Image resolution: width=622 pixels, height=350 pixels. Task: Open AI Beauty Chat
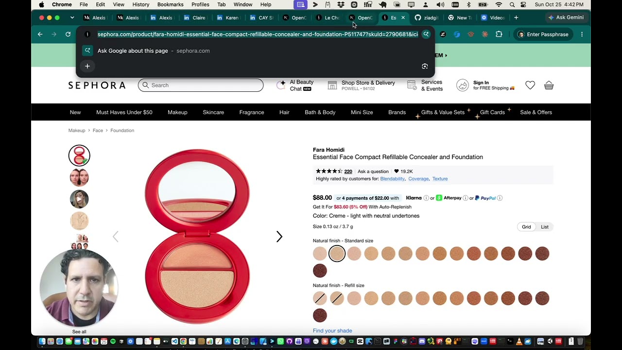[x=295, y=86]
